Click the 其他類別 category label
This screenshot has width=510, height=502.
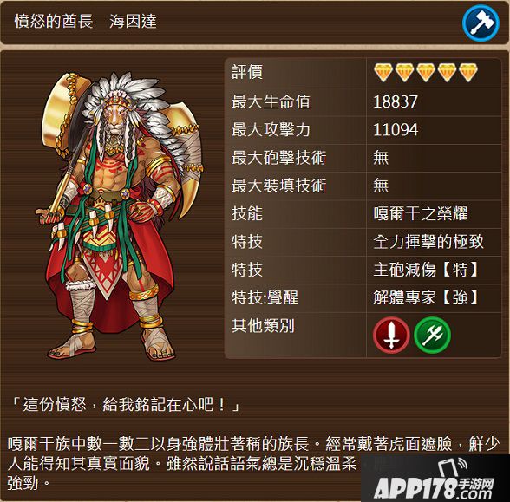coord(263,326)
